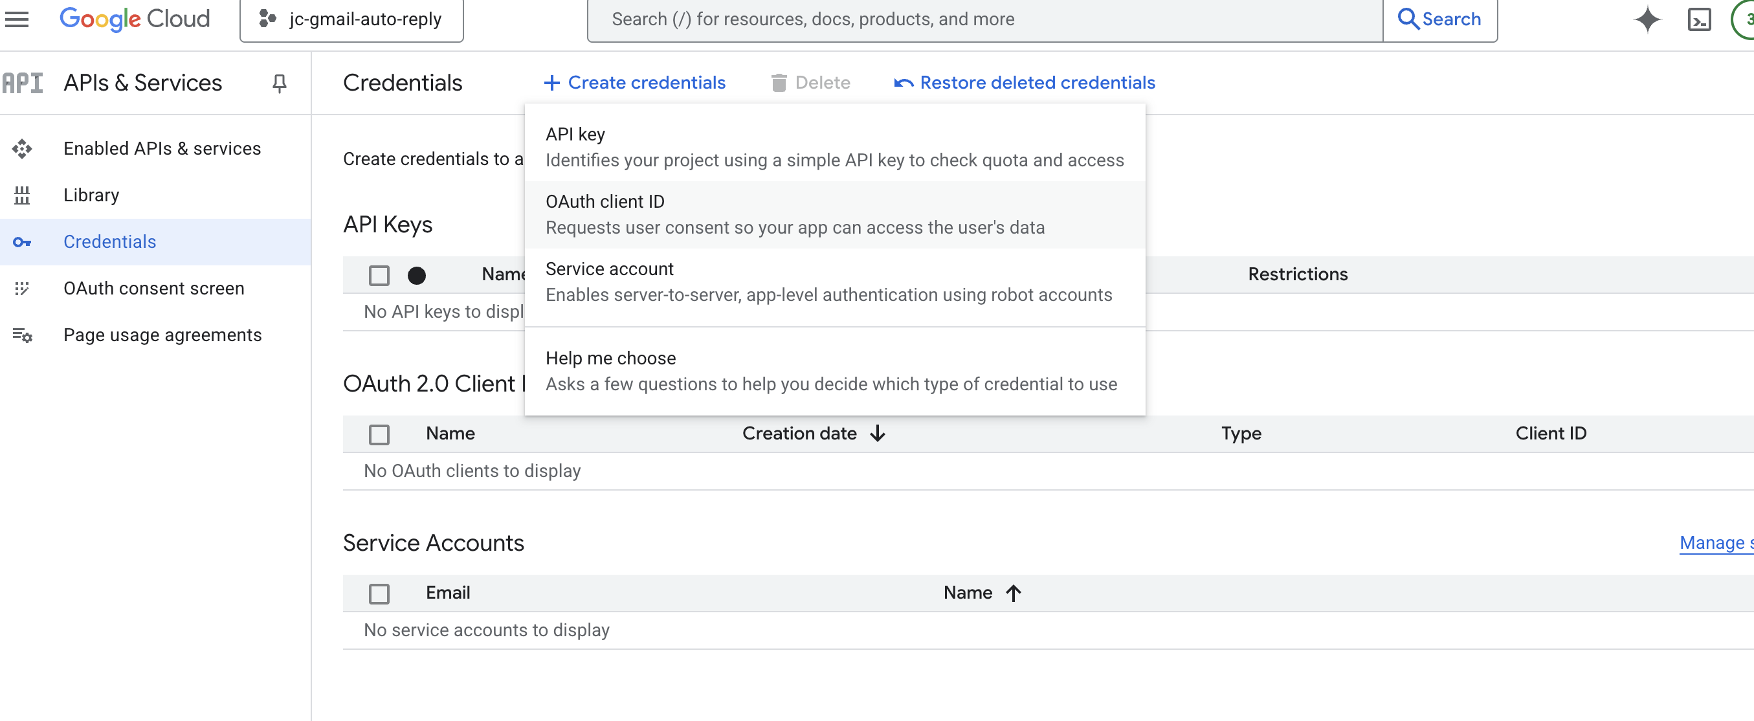Click Restore deleted credentials link text
This screenshot has height=721, width=1754.
click(x=1037, y=82)
